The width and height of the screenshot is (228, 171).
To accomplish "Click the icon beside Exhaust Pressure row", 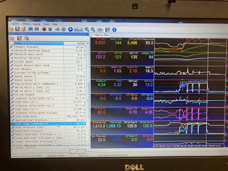I will 11,47.
